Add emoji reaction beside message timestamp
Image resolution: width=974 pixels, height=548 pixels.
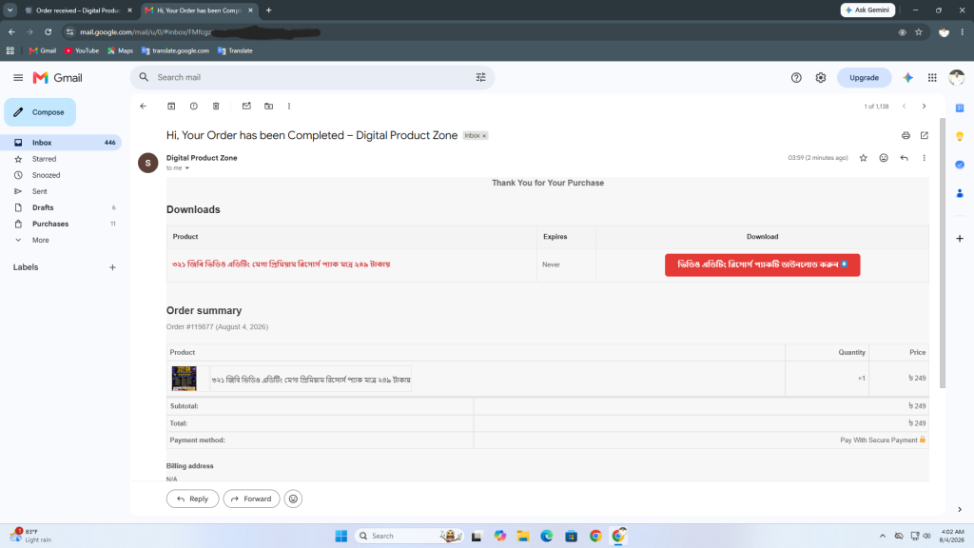pyautogui.click(x=884, y=158)
